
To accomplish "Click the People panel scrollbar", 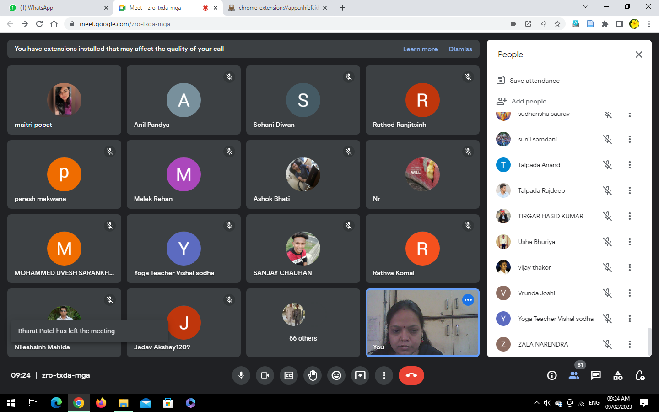I will (x=648, y=341).
